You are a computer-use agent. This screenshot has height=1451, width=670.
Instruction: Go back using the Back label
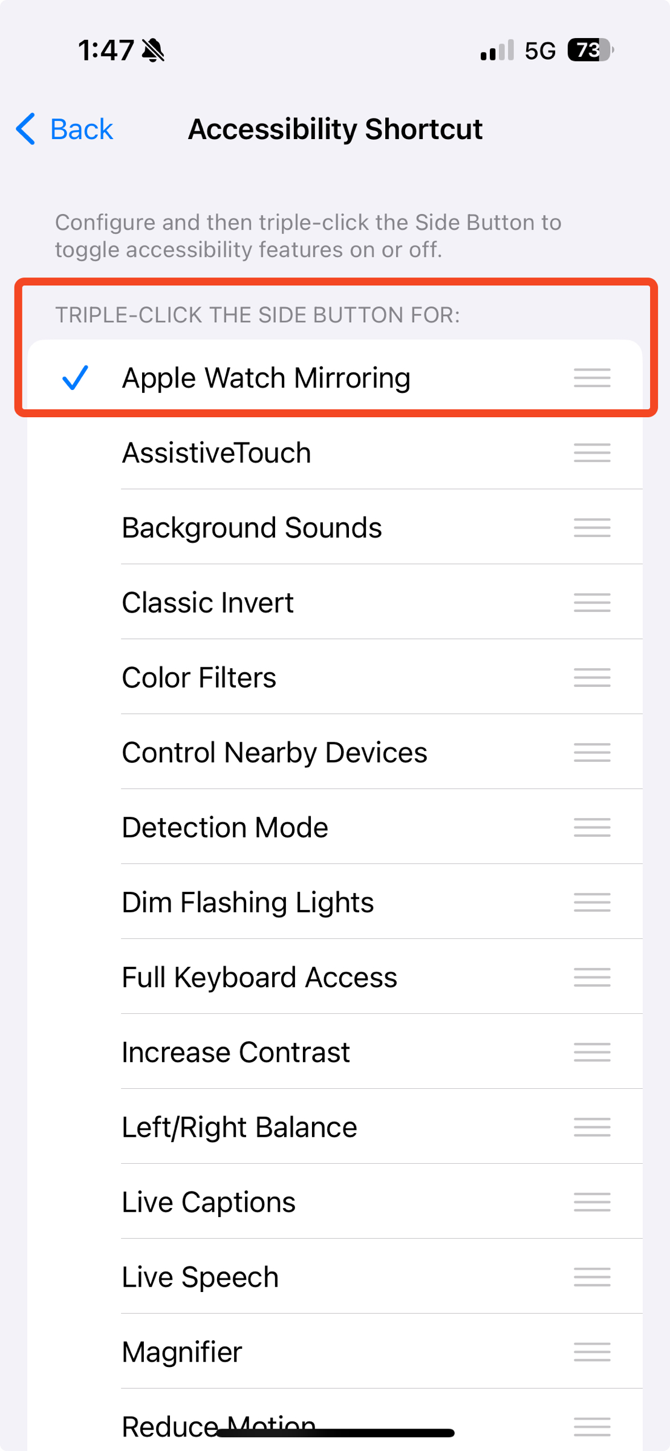pos(81,129)
